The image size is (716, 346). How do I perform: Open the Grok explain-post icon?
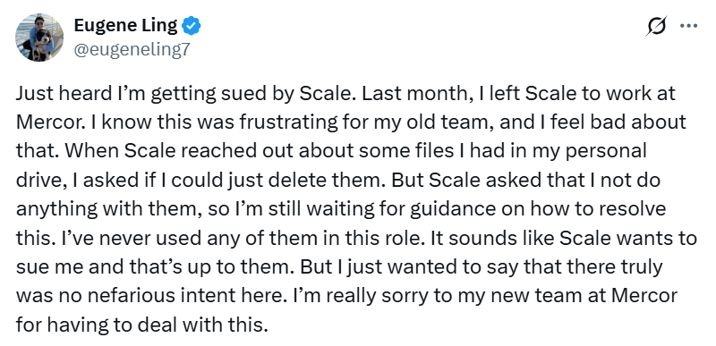[x=657, y=26]
